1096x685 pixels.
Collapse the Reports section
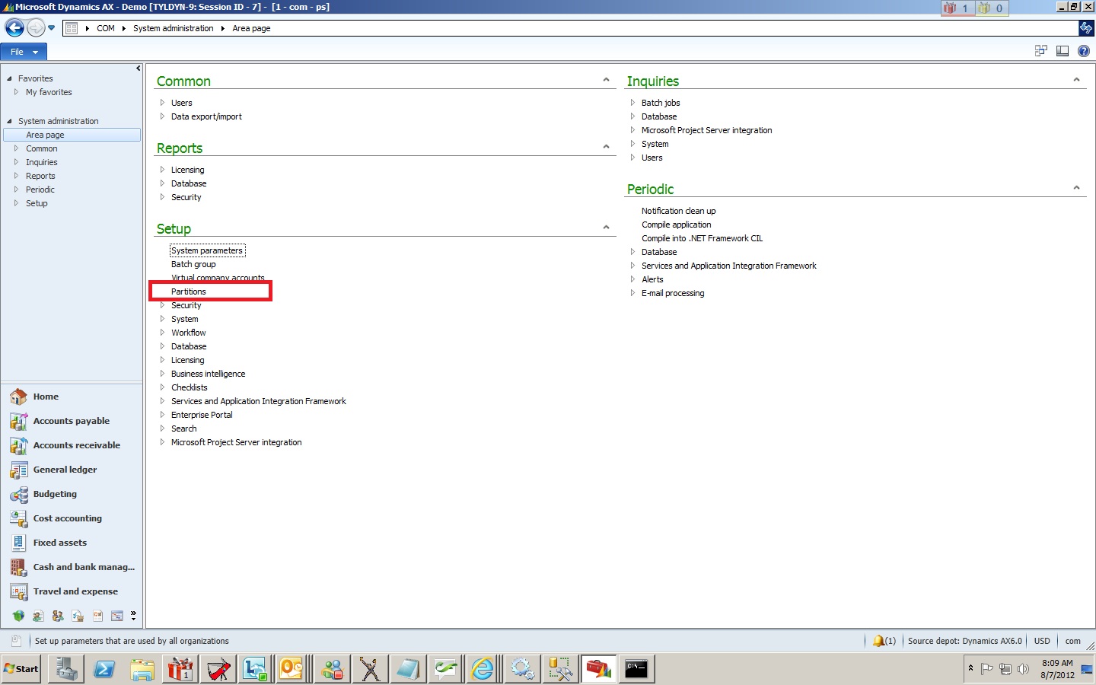click(606, 147)
